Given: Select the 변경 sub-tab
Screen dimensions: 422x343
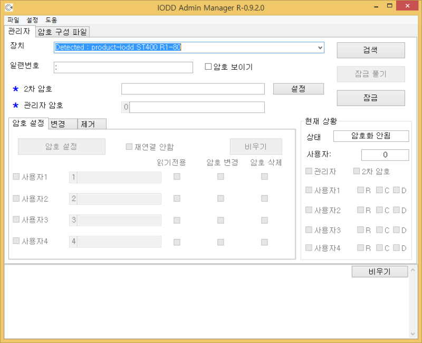Looking at the screenshot, I should (x=63, y=124).
